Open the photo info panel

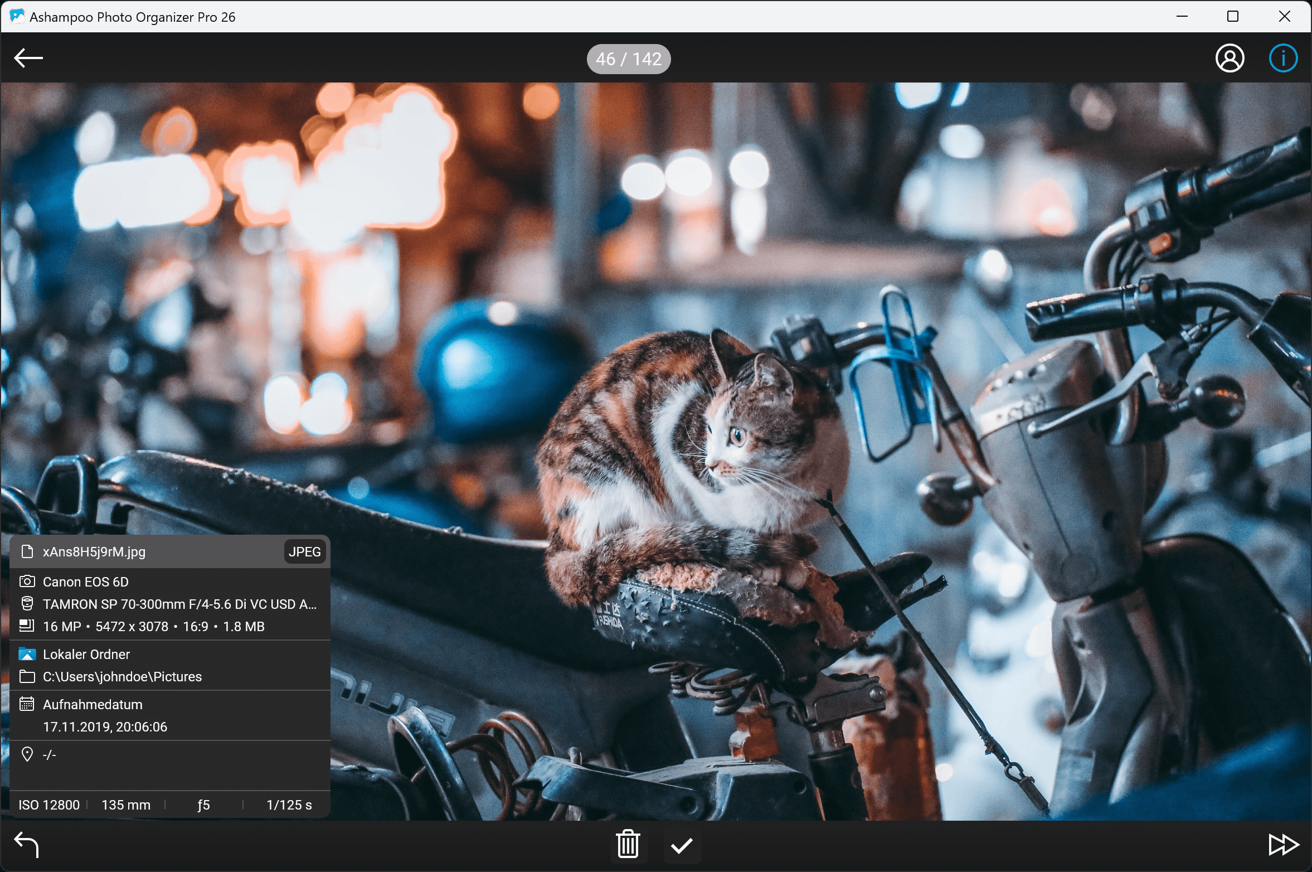click(1282, 58)
